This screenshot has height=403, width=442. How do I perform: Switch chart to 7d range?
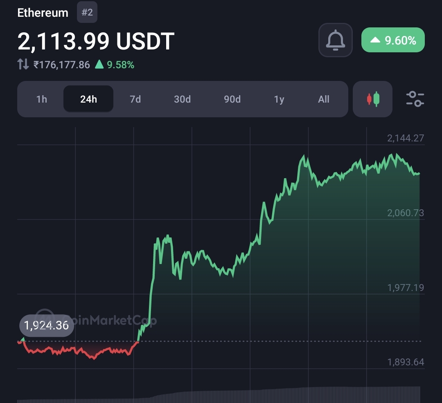135,99
